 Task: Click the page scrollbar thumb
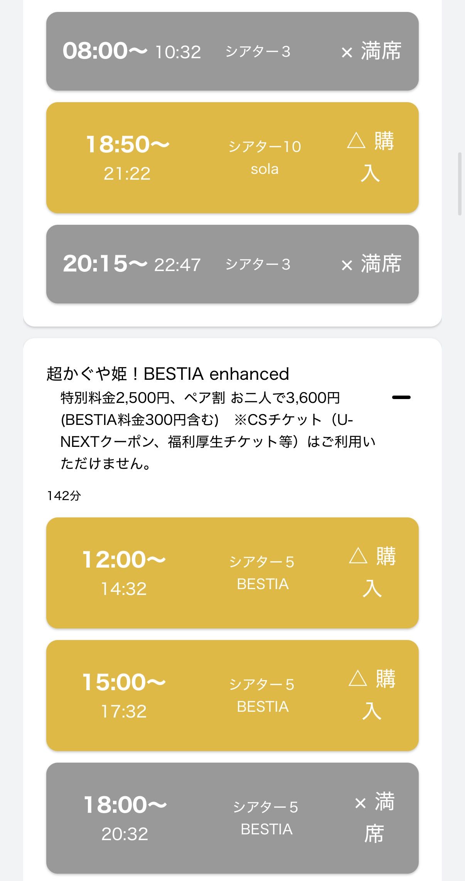tap(459, 184)
